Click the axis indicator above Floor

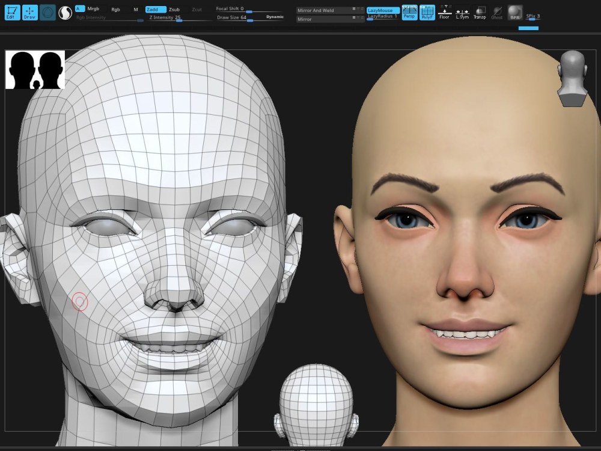pos(446,6)
